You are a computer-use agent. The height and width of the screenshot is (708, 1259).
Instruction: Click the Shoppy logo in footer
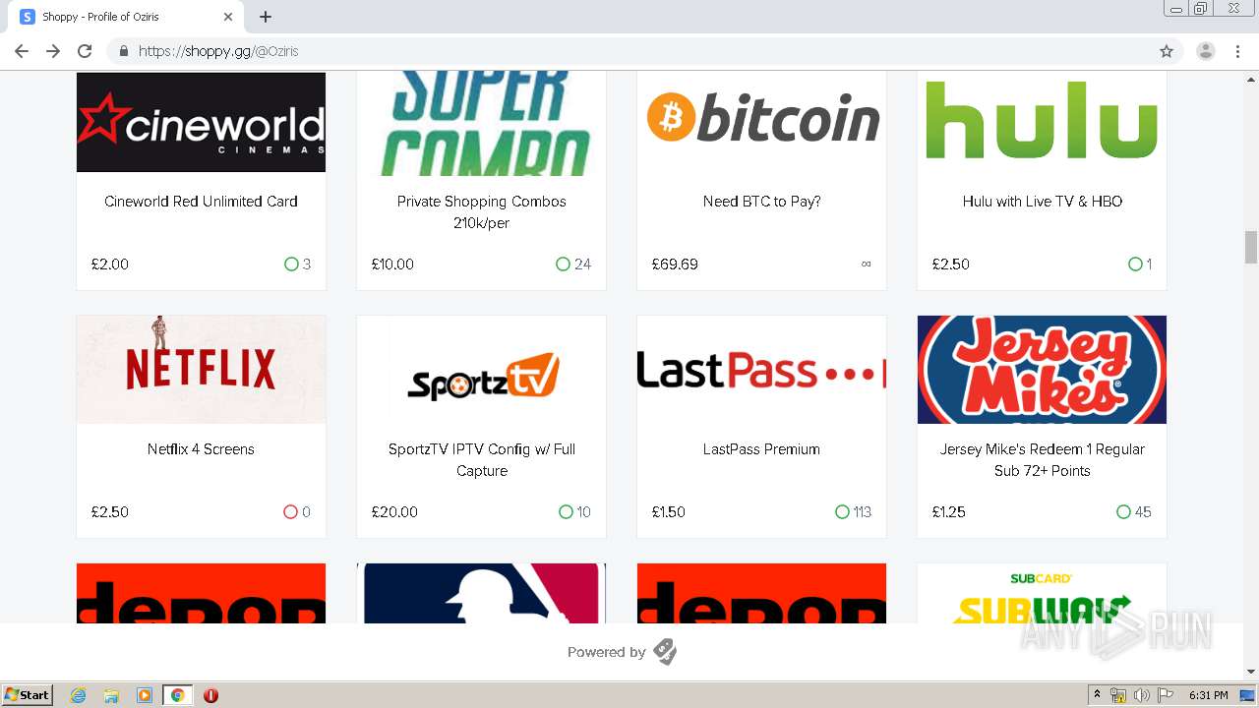(665, 652)
